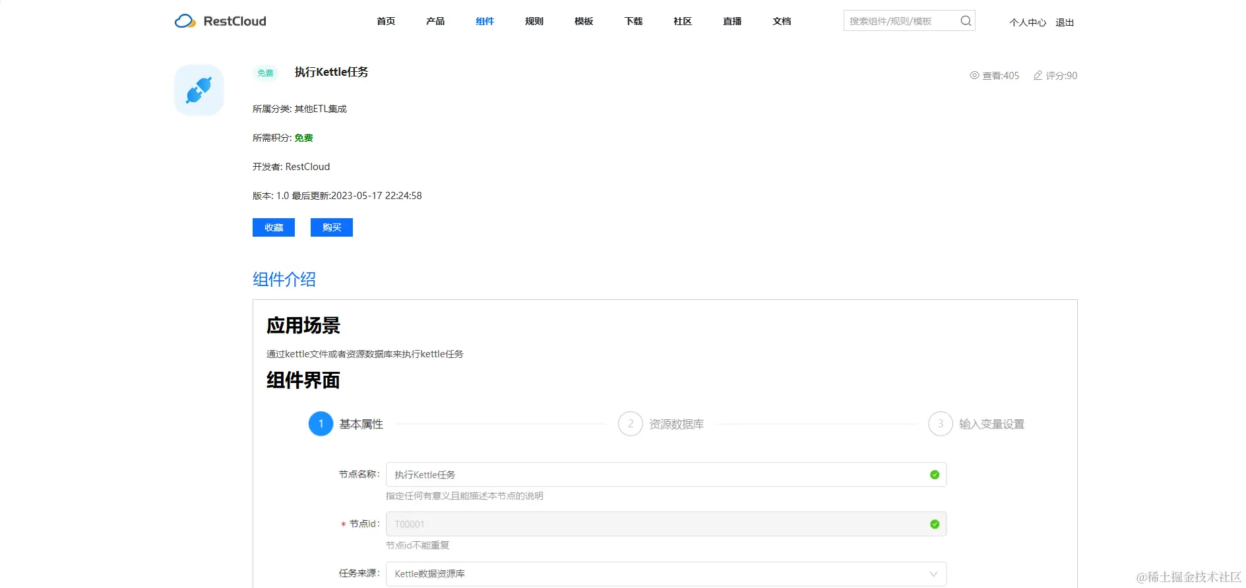
Task: Click the version and update date text
Action: coord(337,196)
